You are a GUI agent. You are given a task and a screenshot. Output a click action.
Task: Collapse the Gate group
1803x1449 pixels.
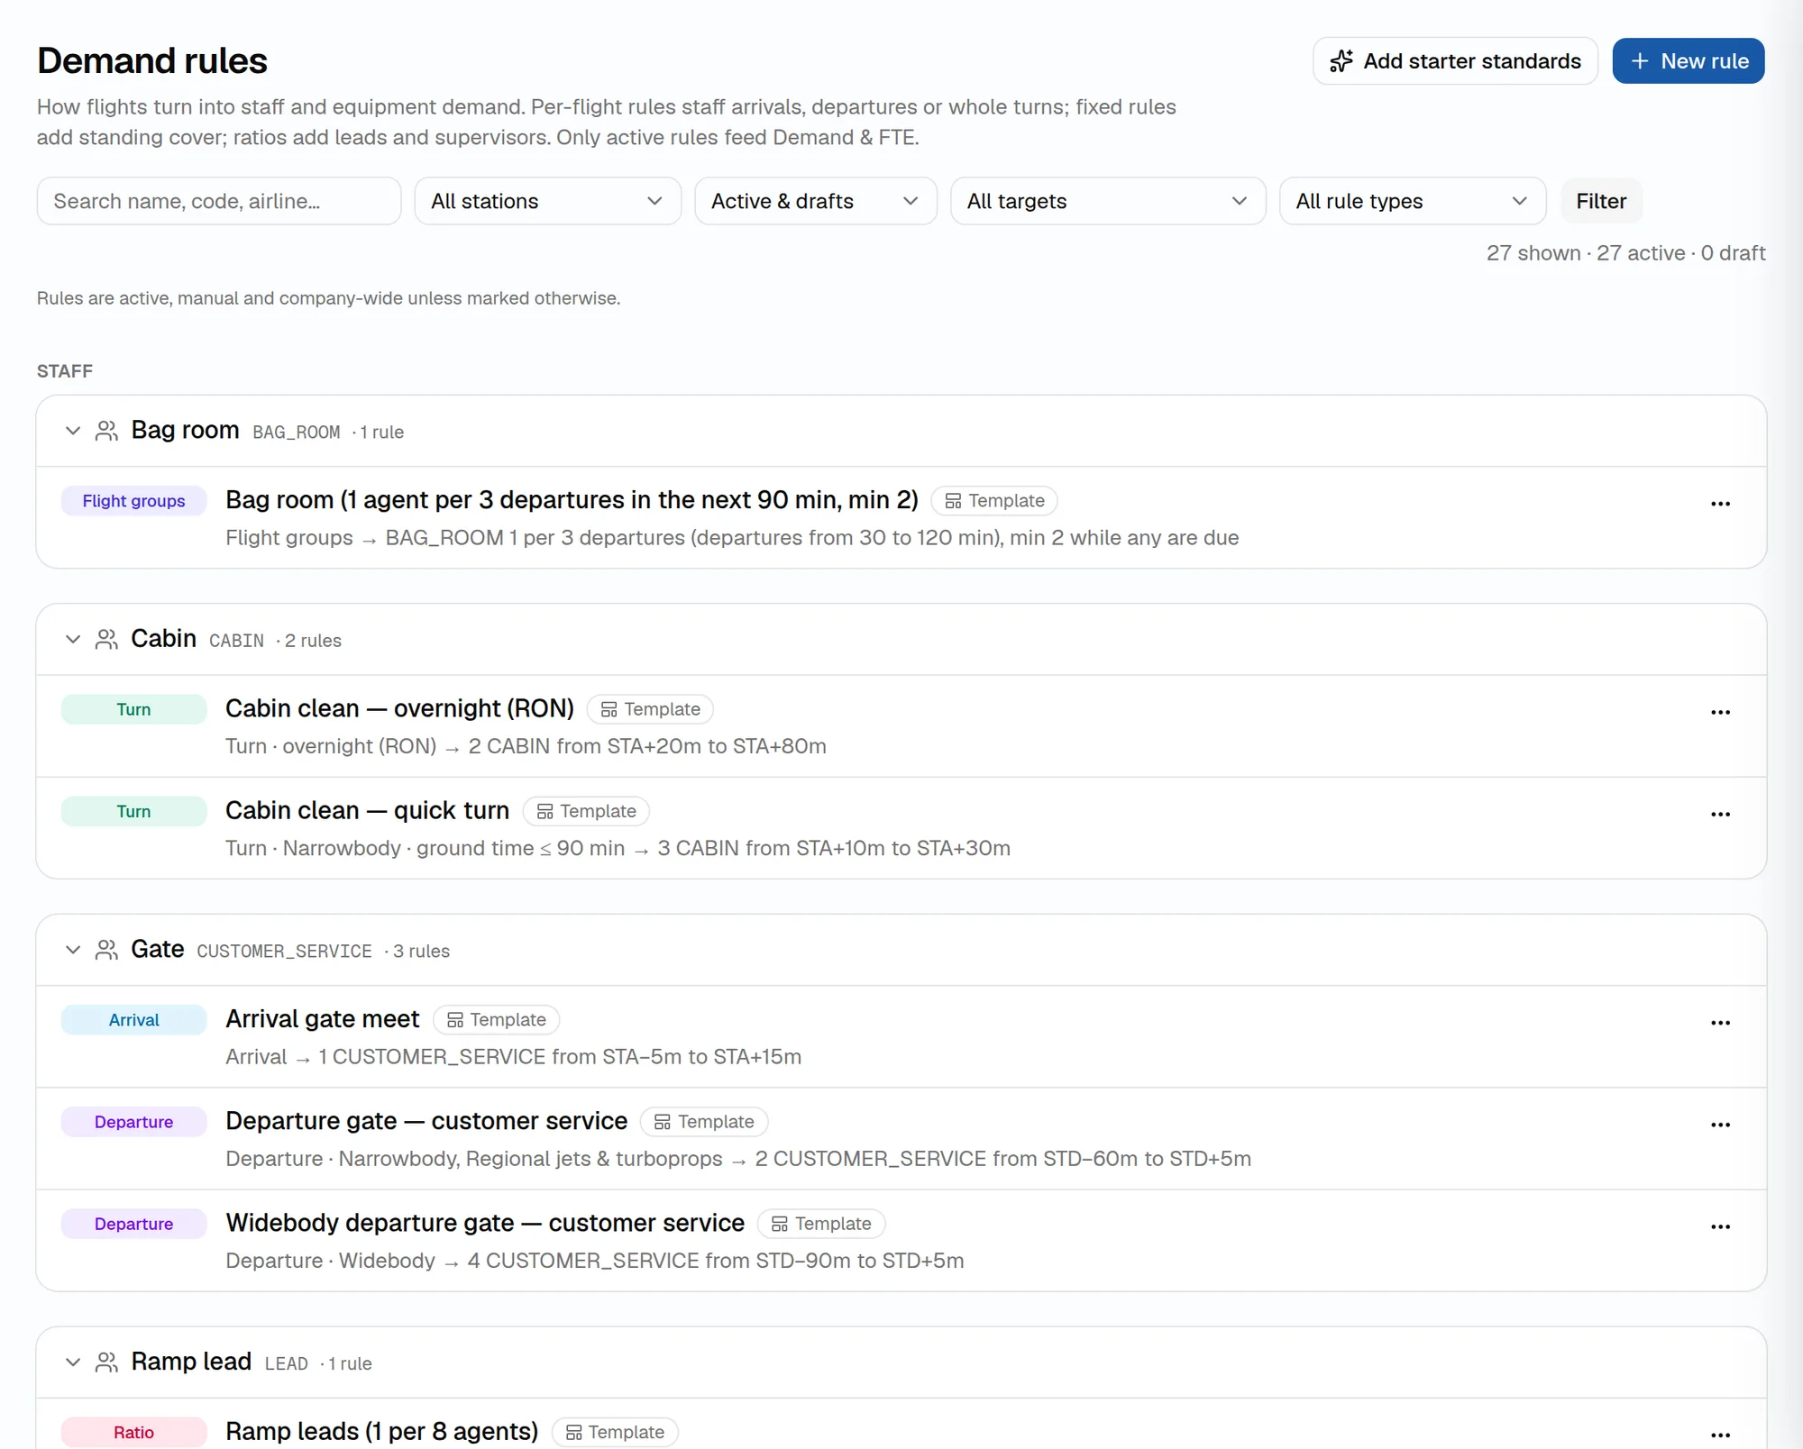pyautogui.click(x=73, y=950)
